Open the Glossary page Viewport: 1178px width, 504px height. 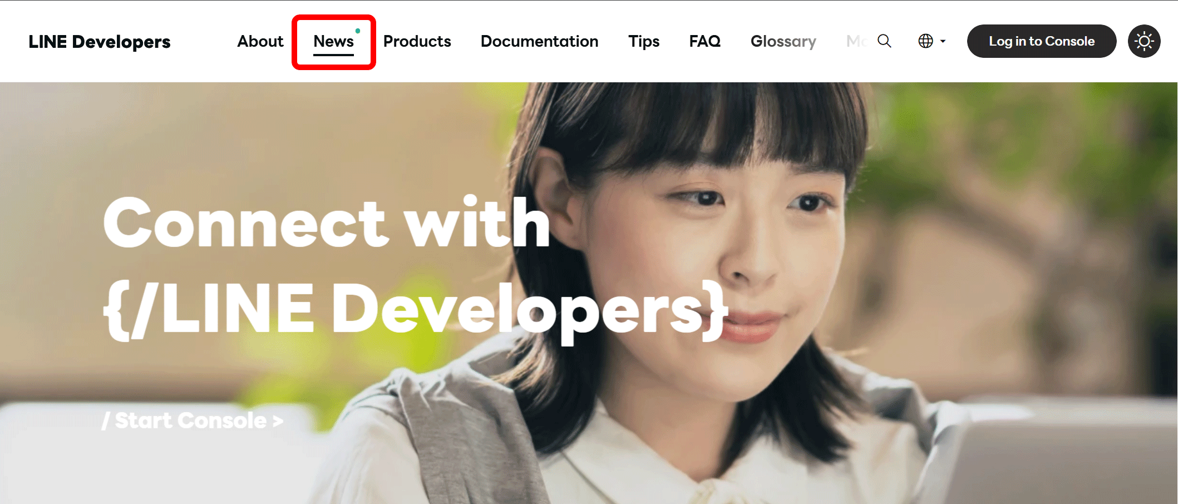pyautogui.click(x=783, y=41)
